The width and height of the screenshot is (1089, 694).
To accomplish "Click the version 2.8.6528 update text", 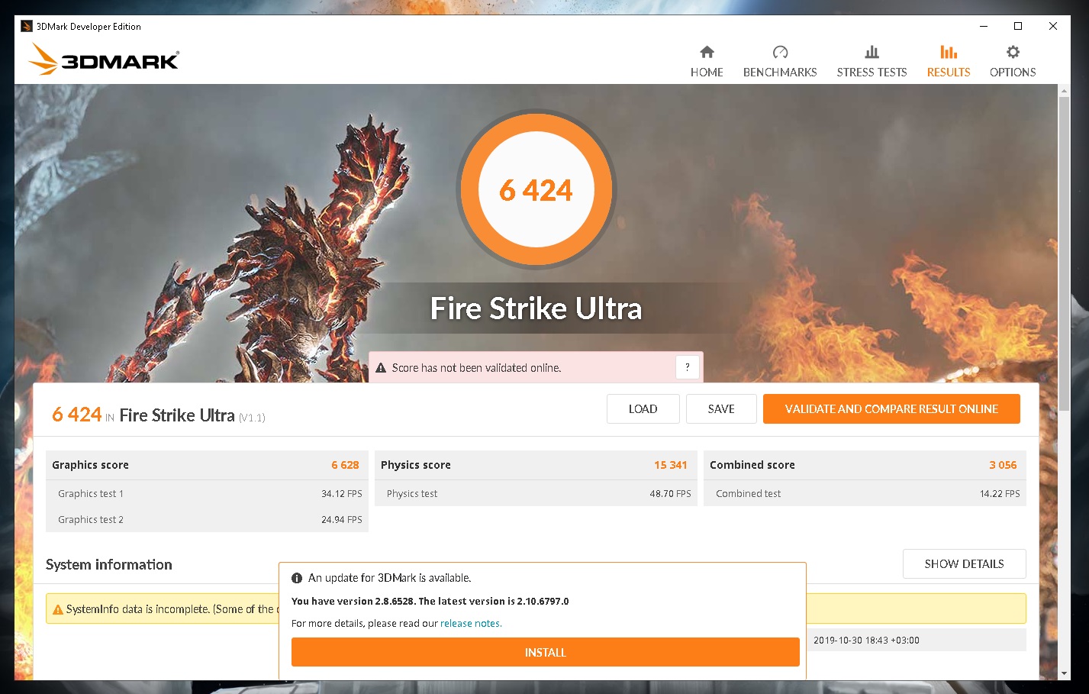I will pos(430,602).
